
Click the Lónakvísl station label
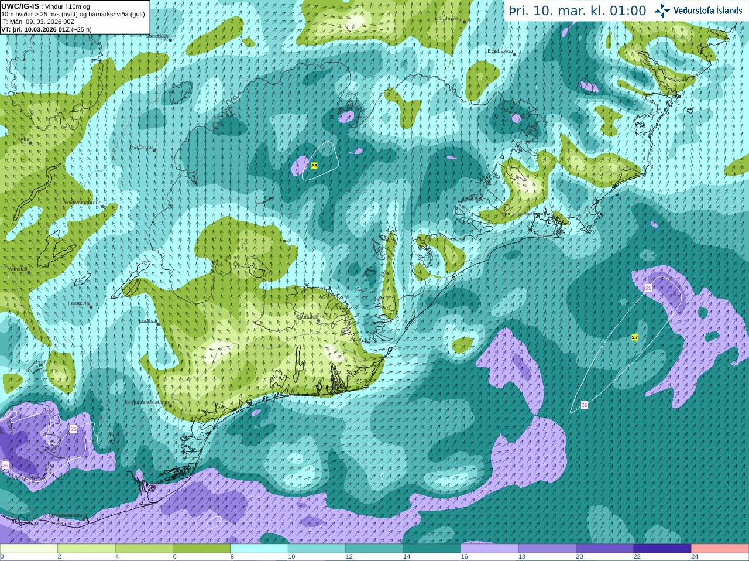(x=78, y=303)
